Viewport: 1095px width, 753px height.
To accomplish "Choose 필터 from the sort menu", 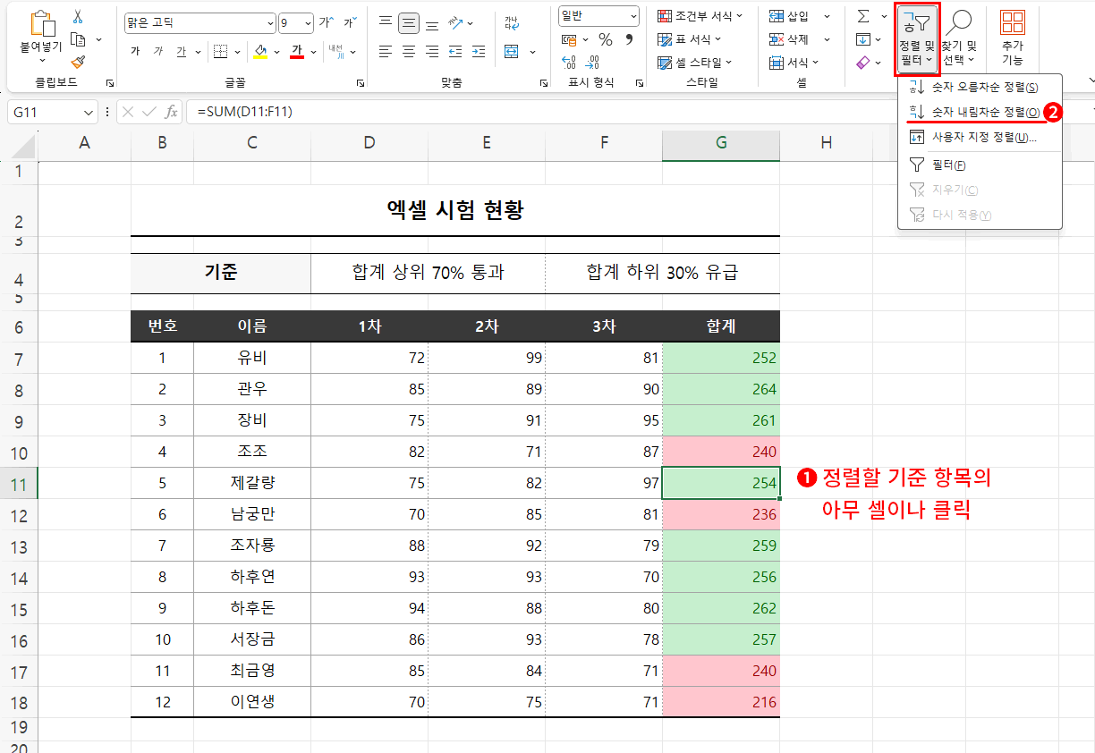I will (x=980, y=165).
